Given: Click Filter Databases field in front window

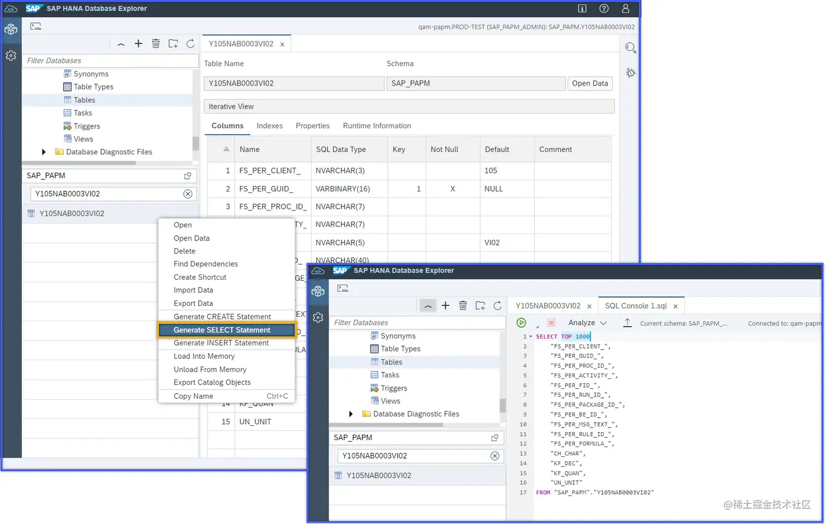Looking at the screenshot, I should 417,323.
